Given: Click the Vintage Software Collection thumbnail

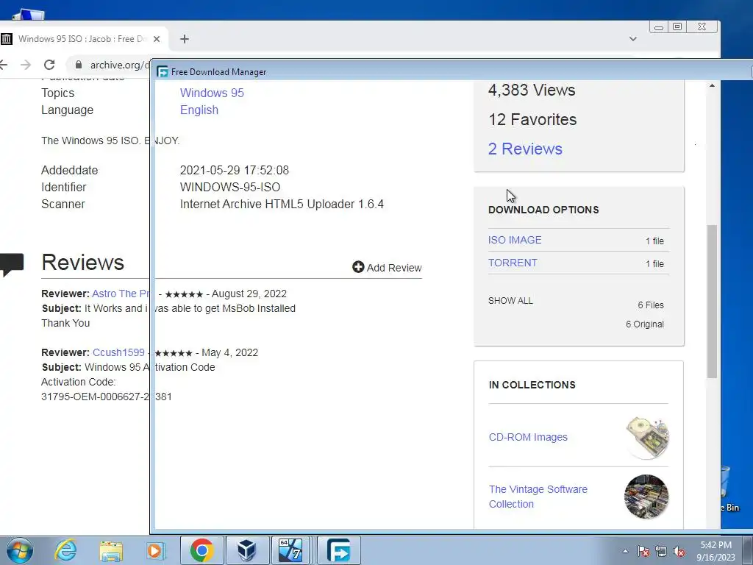Looking at the screenshot, I should click(646, 497).
